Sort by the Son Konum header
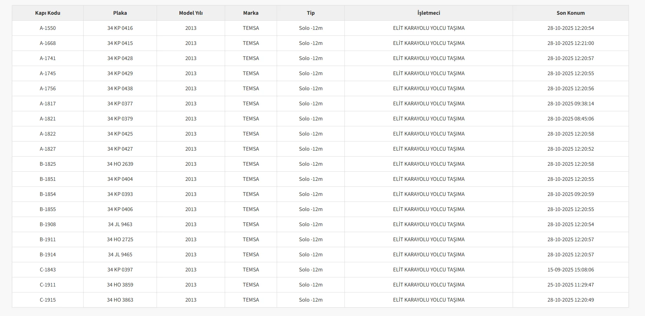Screen dimensions: 645x316 click(571, 13)
